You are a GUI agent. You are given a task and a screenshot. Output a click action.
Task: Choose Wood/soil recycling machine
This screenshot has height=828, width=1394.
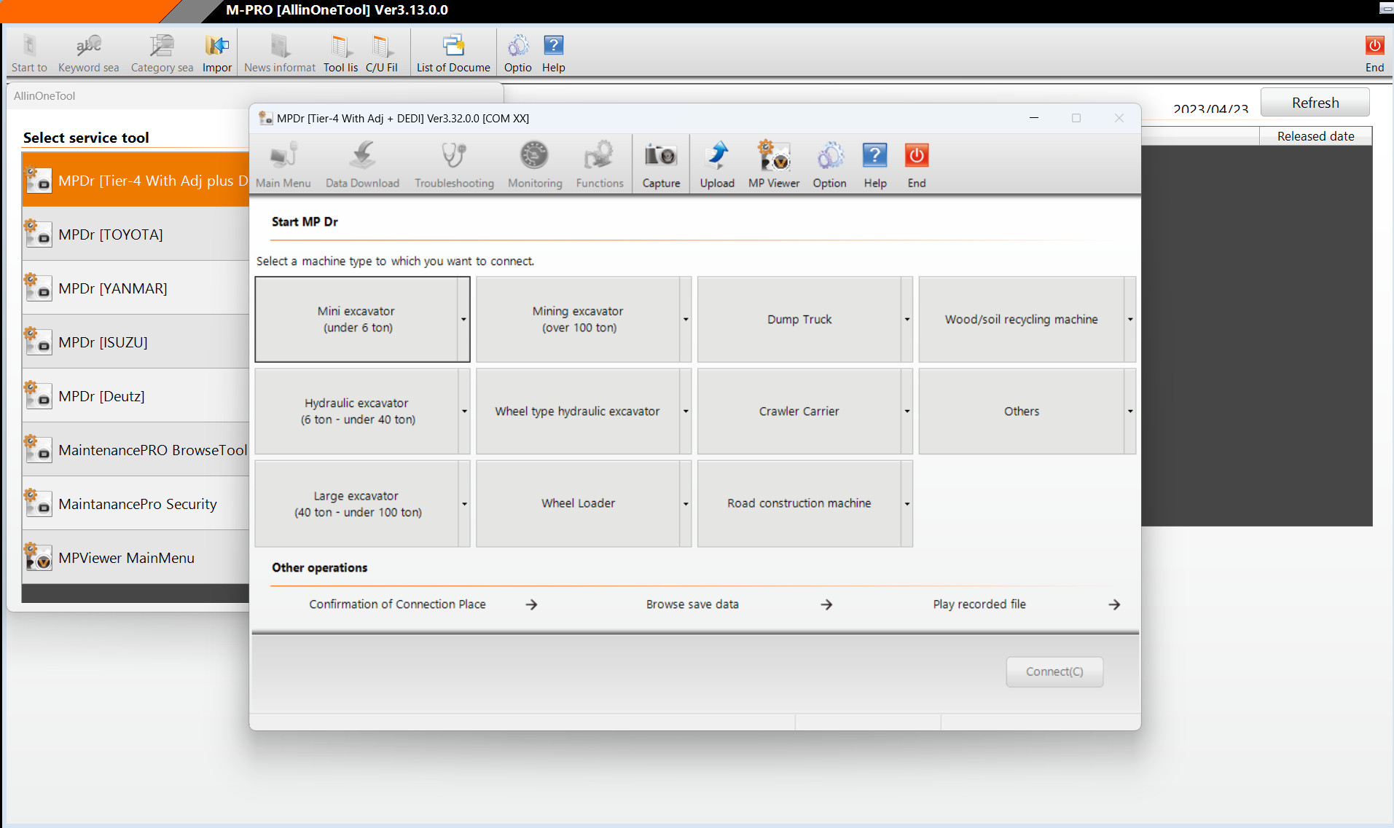pos(1022,319)
